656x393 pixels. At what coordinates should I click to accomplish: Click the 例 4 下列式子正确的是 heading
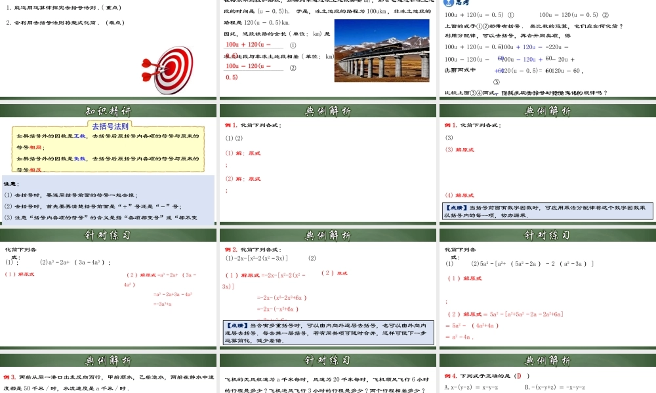pos(487,376)
